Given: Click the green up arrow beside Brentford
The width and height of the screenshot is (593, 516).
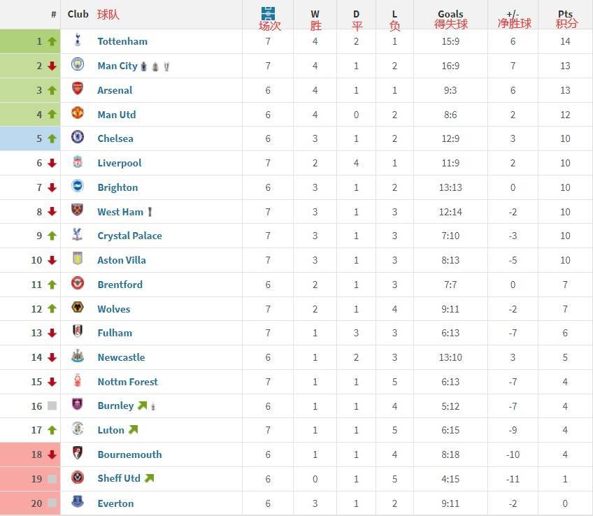Looking at the screenshot, I should point(52,285).
